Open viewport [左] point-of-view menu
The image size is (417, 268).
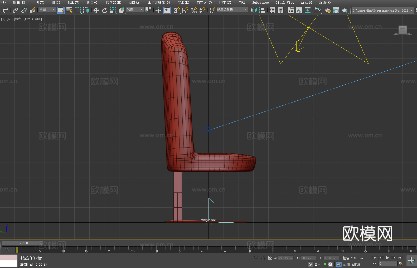(x=9, y=19)
